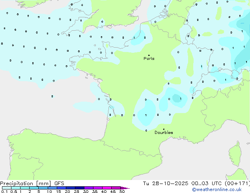Click the purple arrow tip ending the legend
250x193 pixels.
click(x=125, y=188)
